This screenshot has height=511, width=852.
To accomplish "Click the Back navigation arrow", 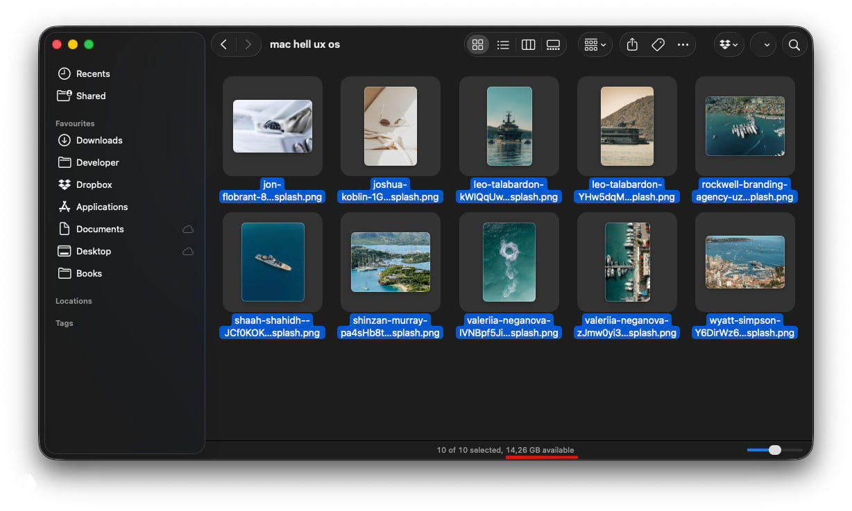I will (223, 44).
